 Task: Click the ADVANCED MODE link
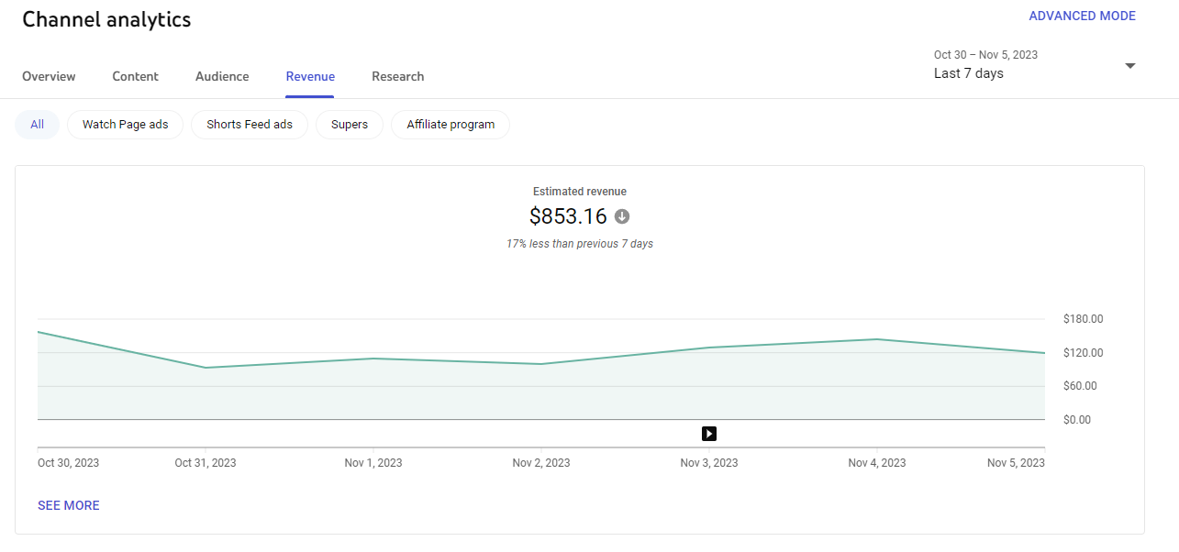1082,16
